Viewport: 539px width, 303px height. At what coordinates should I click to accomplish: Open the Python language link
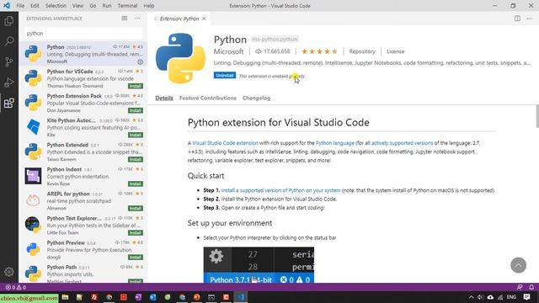tap(335, 143)
